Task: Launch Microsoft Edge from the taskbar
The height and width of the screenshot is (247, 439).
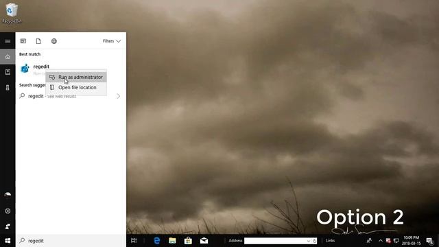Action: point(157,241)
